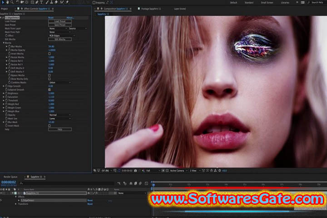This screenshot has width=327, height=218.
Task: Click the Help button in Effect Controls
Action: click(60, 129)
